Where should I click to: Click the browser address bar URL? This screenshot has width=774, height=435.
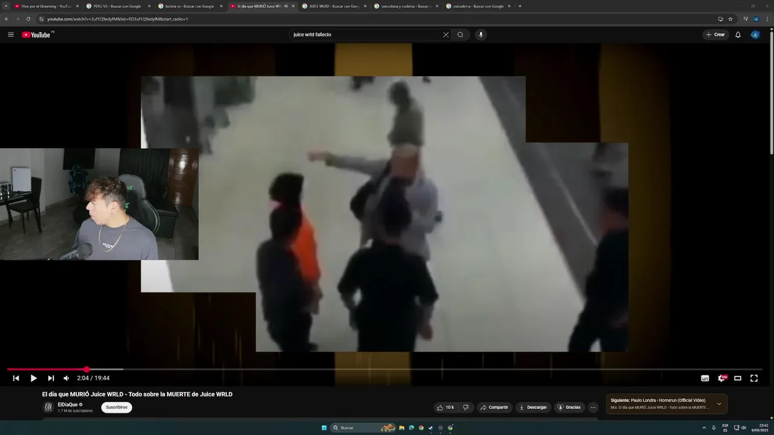coord(118,19)
